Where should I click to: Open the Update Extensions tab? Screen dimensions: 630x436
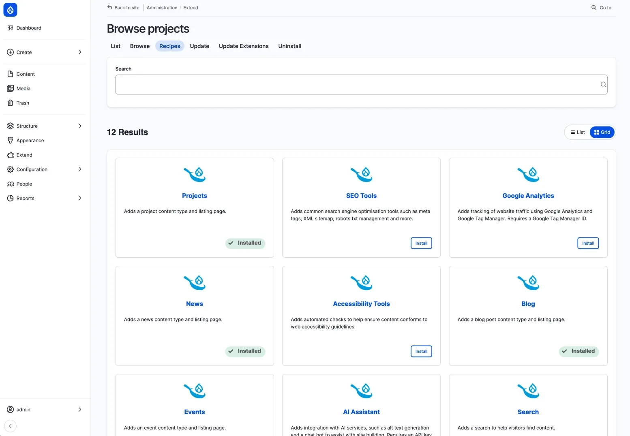[244, 46]
